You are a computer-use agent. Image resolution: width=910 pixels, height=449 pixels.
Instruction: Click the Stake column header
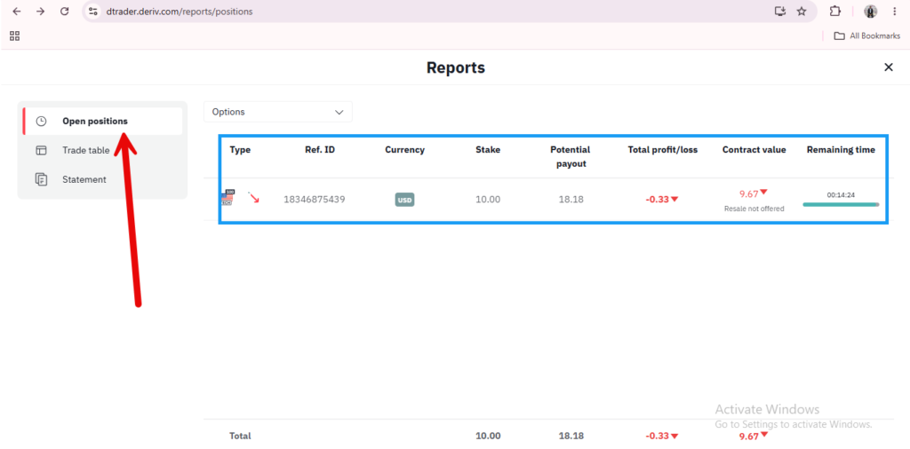point(488,149)
